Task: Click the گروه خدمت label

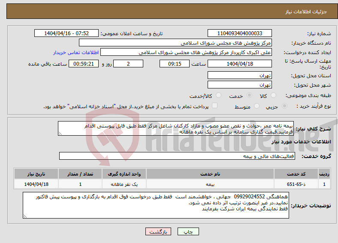Action: point(316,156)
